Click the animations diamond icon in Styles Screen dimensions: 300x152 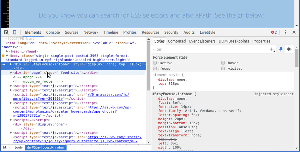coord(289,49)
